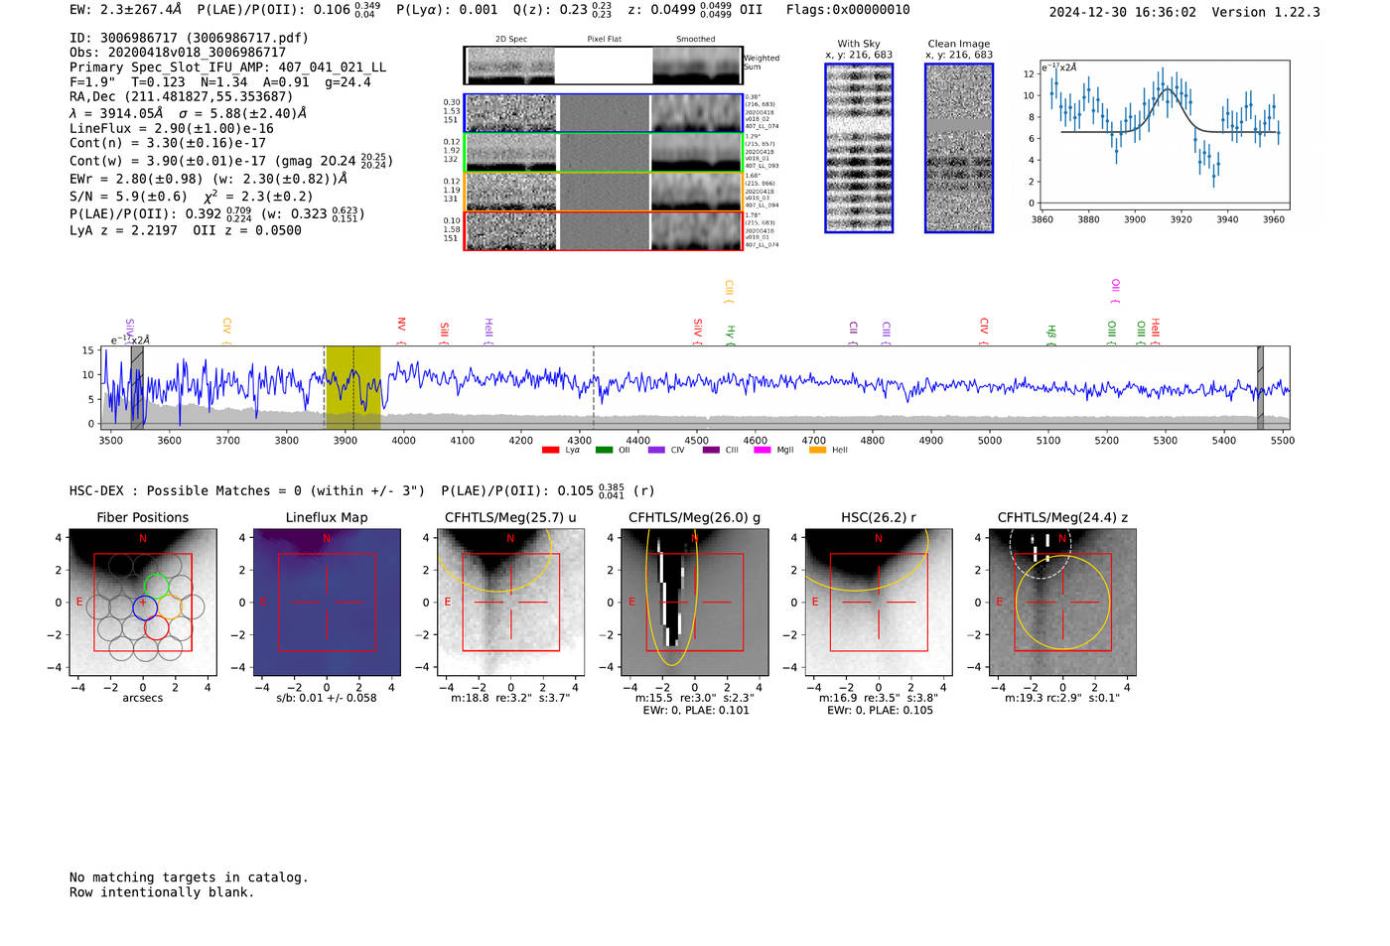Open the CFHTLS/Meg(25.7) u image
Screen dimensions: 1390x946
(510, 603)
